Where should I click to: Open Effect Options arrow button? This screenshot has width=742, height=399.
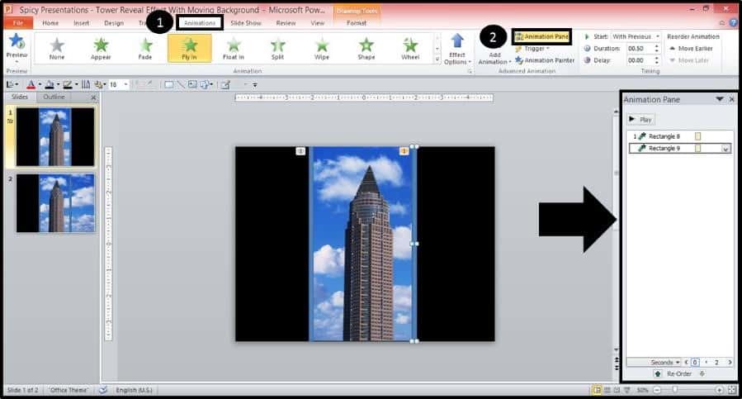457,49
